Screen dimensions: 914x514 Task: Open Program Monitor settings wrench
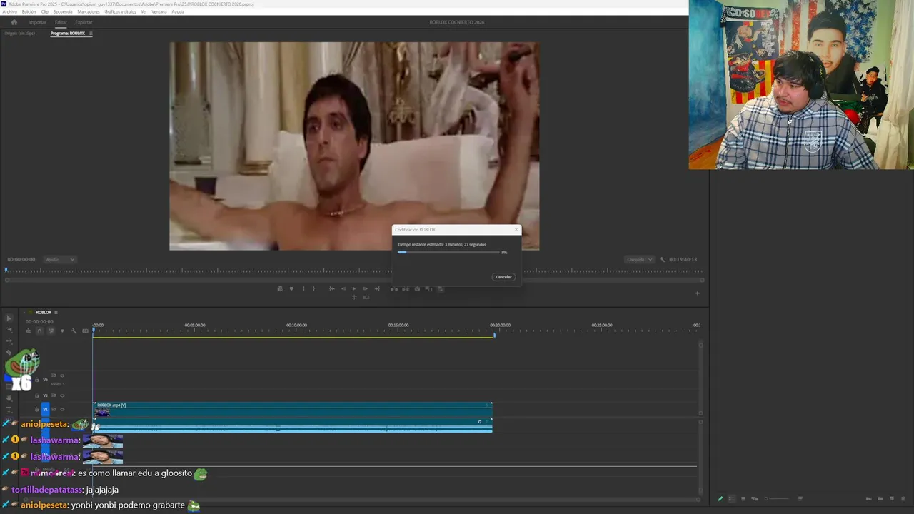coord(662,259)
